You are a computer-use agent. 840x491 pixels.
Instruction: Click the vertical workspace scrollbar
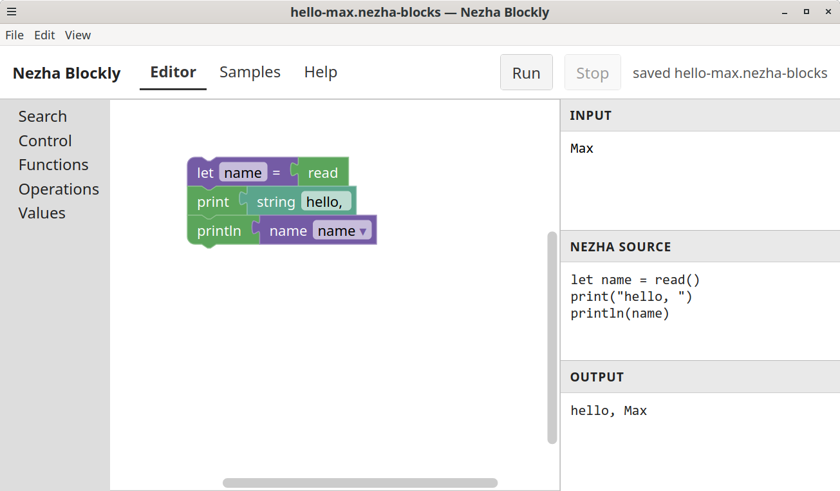pos(552,338)
